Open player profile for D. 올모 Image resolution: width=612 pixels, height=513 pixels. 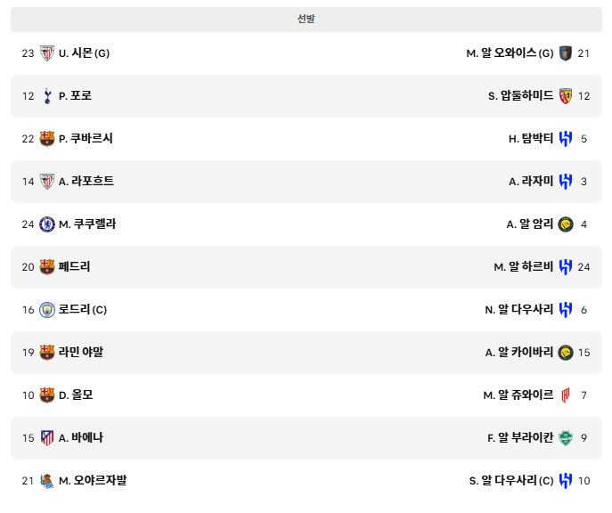[x=76, y=395]
